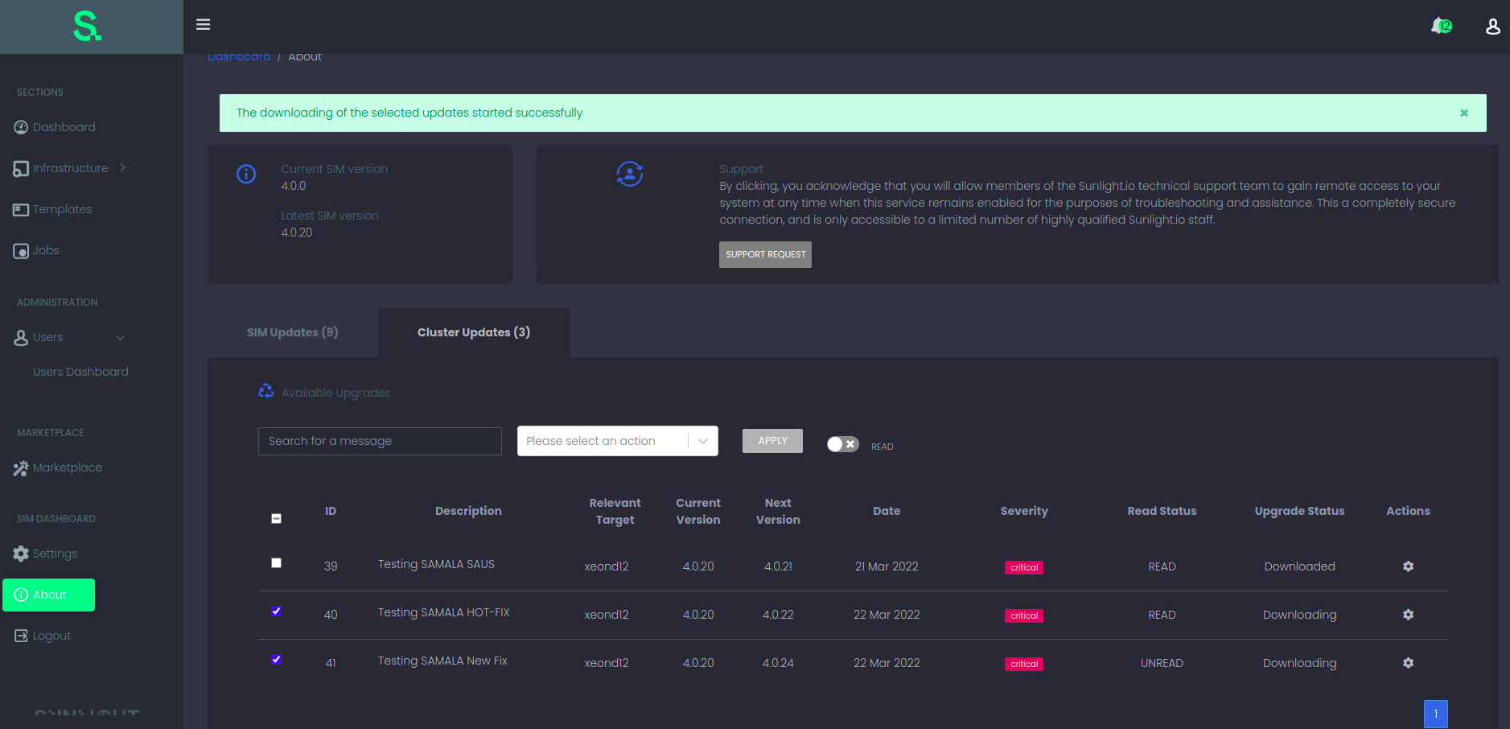Click the Marketplace icon in sidebar
Image resolution: width=1510 pixels, height=729 pixels.
pos(21,468)
